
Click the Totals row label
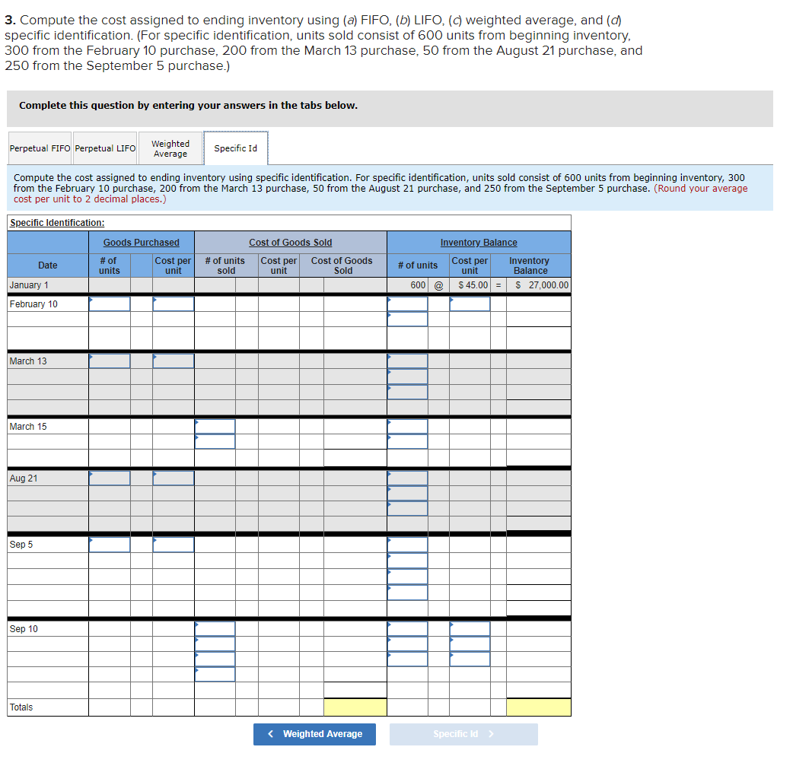point(21,707)
